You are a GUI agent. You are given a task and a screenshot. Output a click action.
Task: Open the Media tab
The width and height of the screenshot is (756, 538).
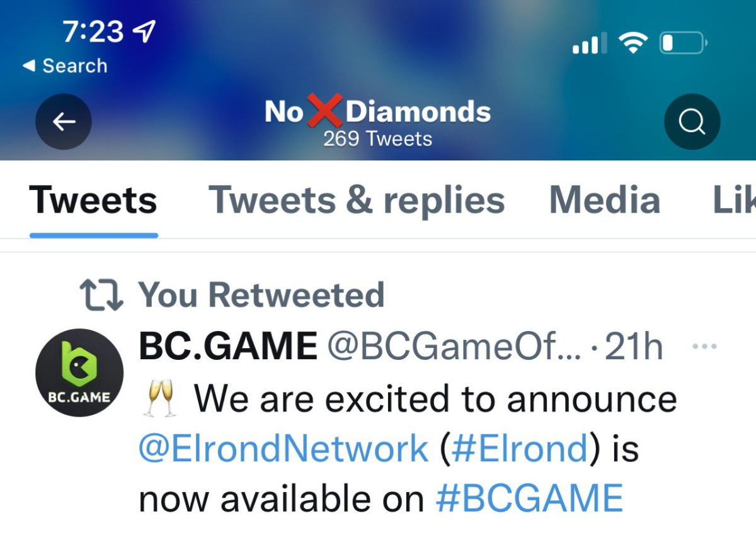click(605, 201)
